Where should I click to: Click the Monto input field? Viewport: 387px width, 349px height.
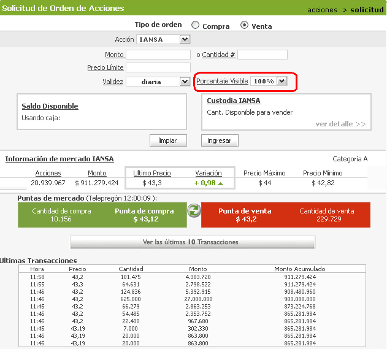coord(158,55)
